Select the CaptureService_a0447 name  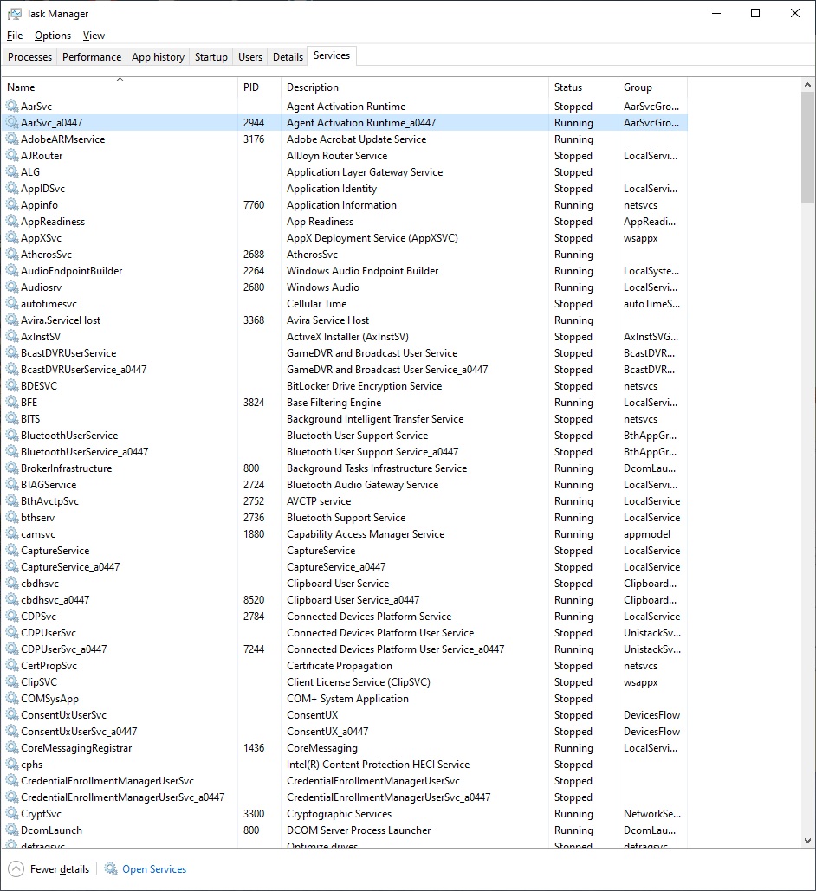tap(70, 567)
